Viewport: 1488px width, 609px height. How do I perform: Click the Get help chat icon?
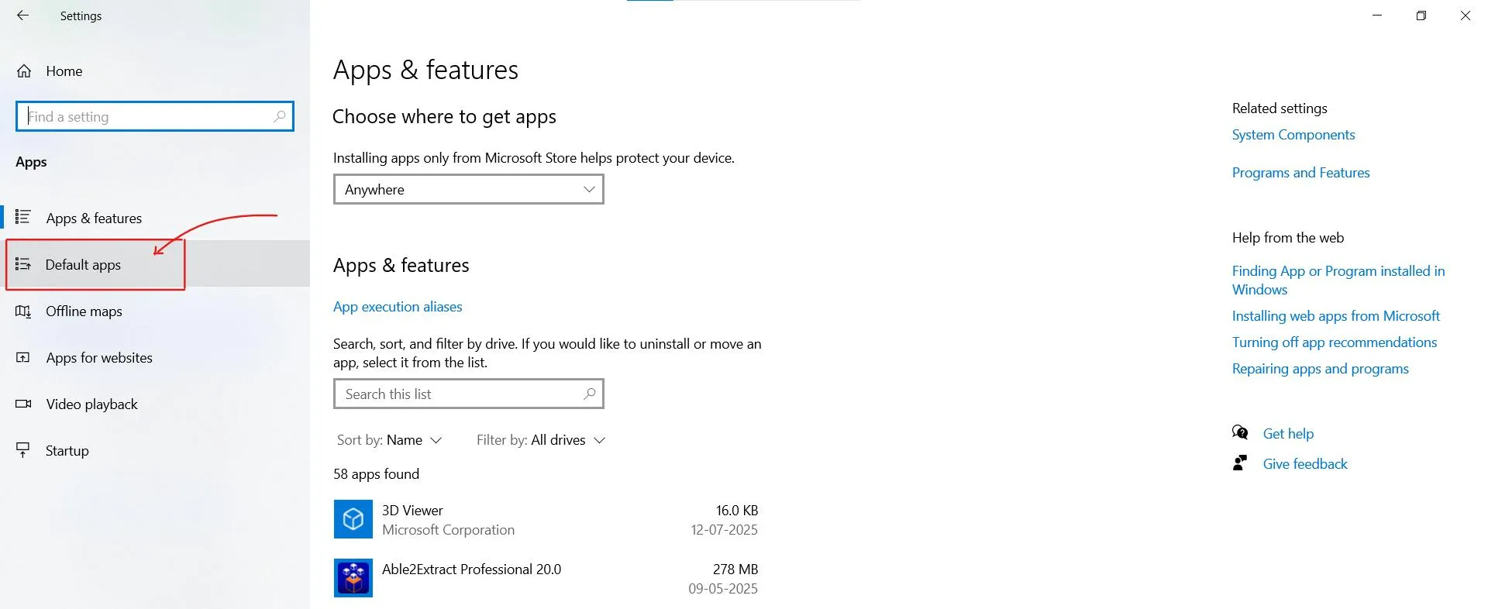click(x=1240, y=432)
